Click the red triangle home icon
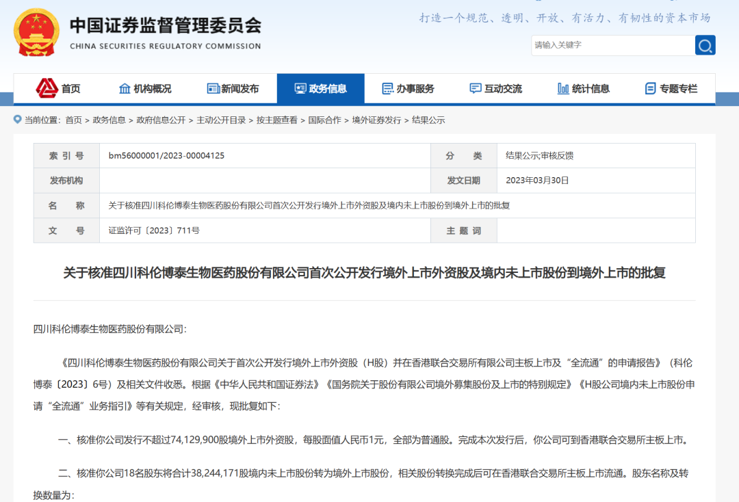This screenshot has height=502, width=739. (47, 88)
